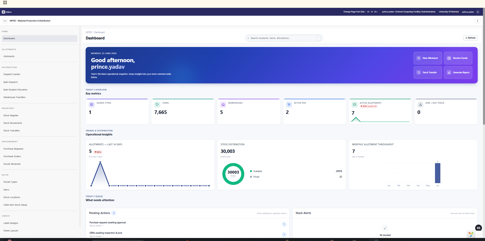Image resolution: width=485 pixels, height=241 pixels.
Task: Open Initial Item Stock Setup in the sidebar
Action: [39, 205]
